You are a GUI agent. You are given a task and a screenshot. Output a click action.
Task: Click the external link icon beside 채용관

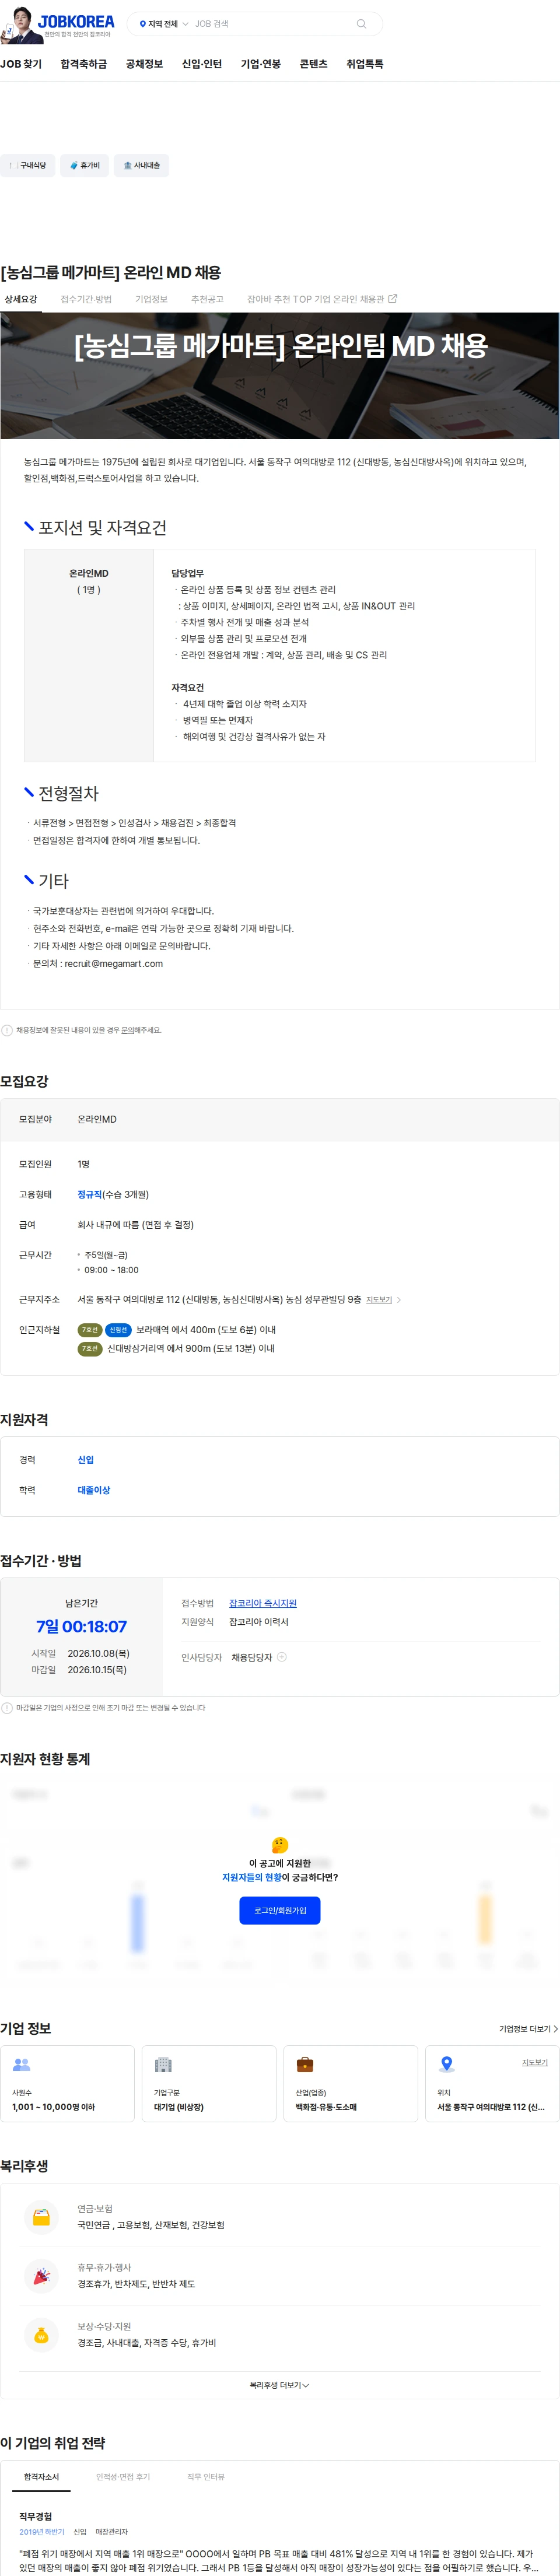point(393,299)
